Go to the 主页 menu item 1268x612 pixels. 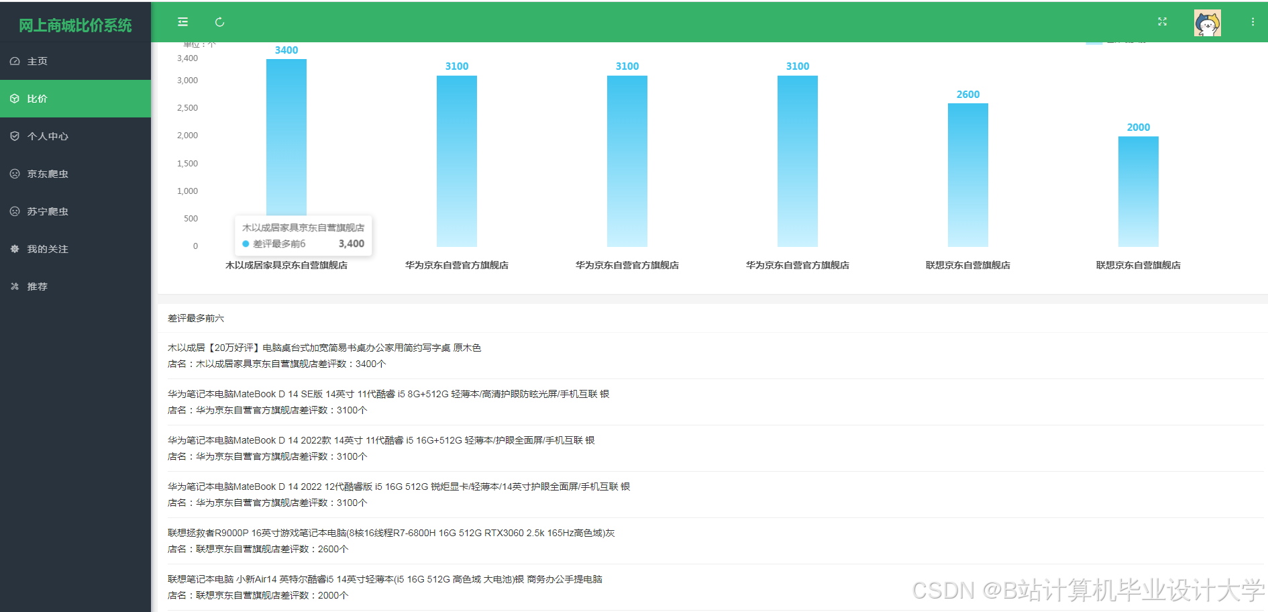click(75, 61)
